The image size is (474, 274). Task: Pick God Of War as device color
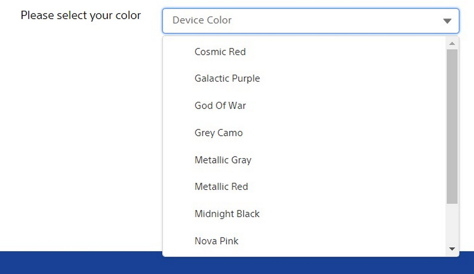[x=220, y=106]
